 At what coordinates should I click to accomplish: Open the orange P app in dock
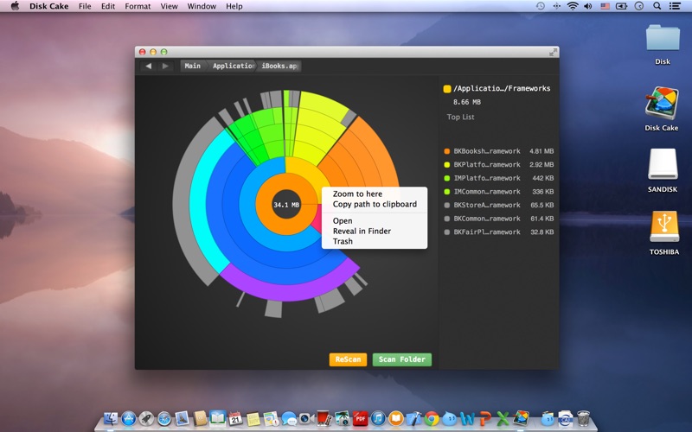pyautogui.click(x=485, y=418)
